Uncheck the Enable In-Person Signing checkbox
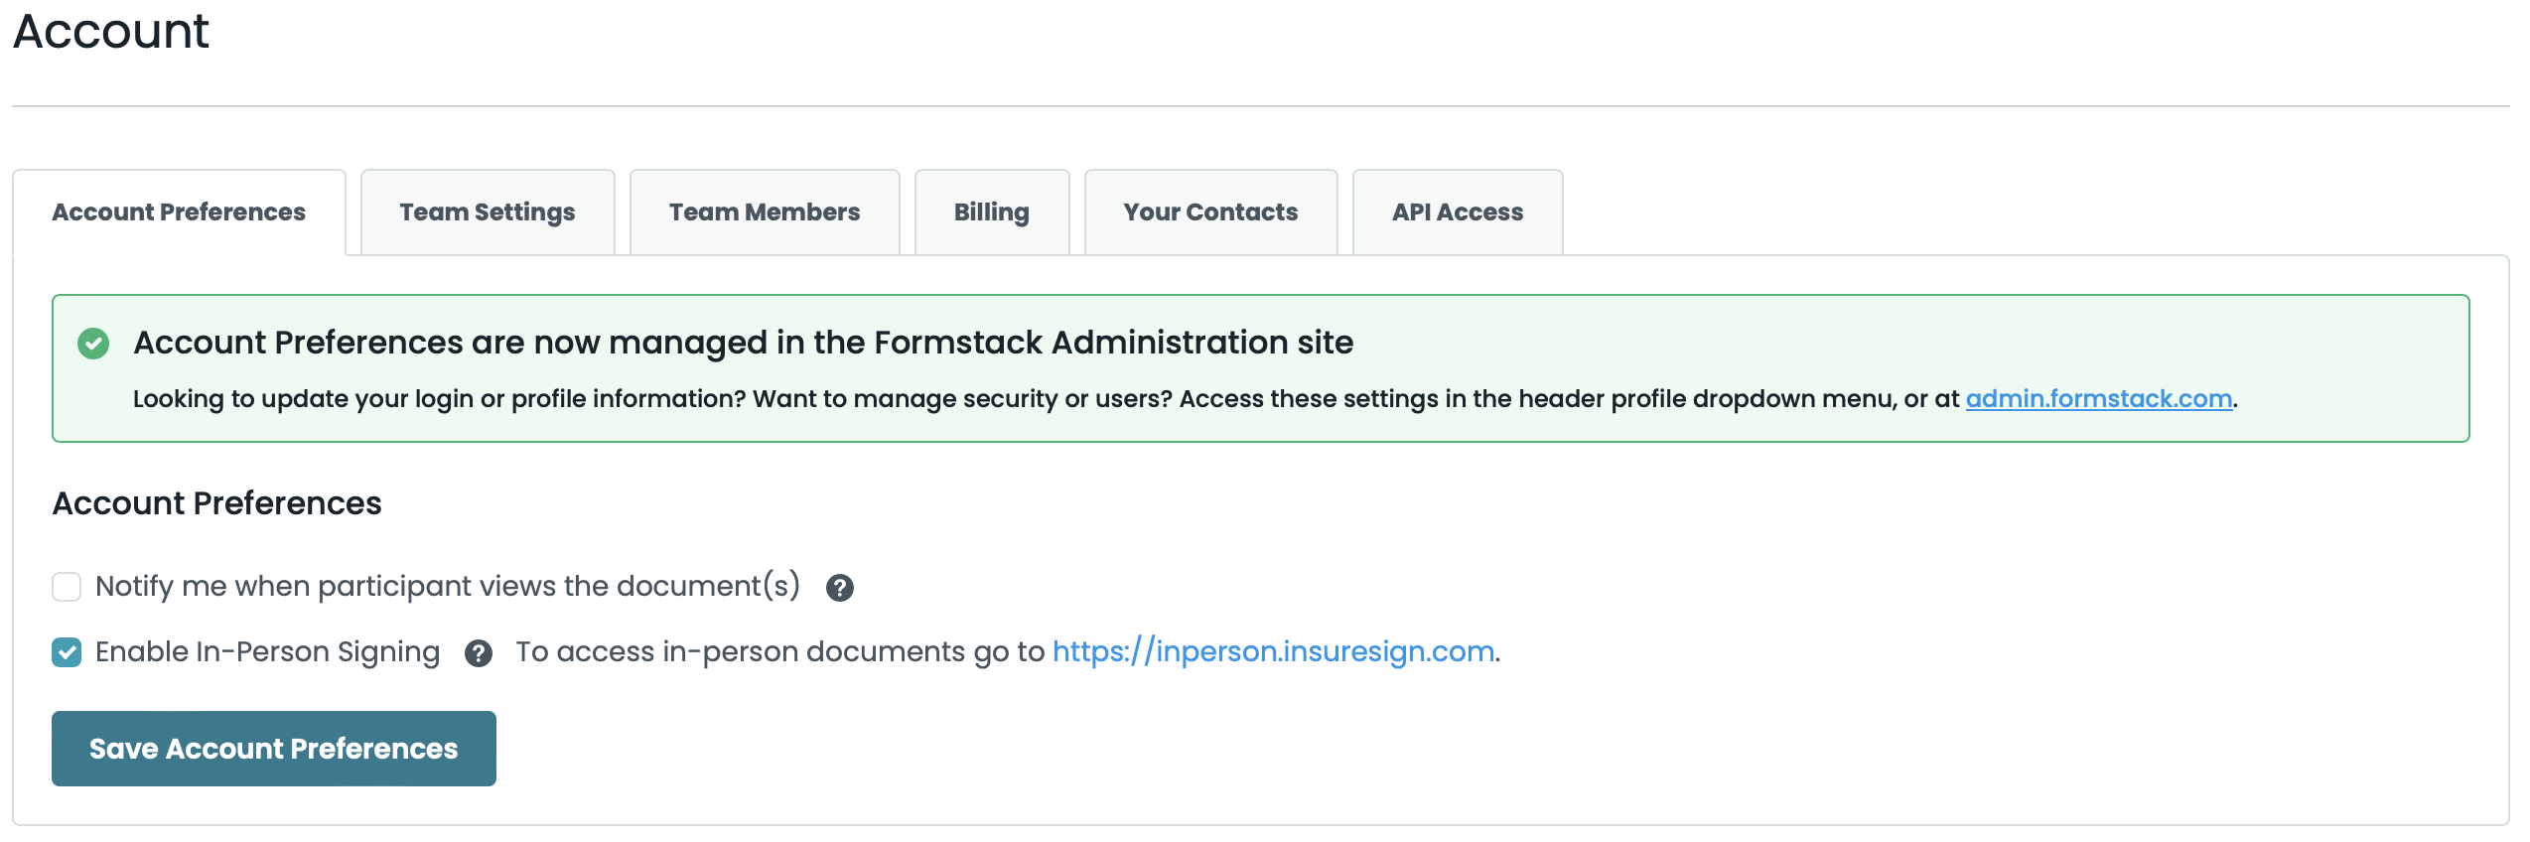This screenshot has height=842, width=2530. [67, 652]
